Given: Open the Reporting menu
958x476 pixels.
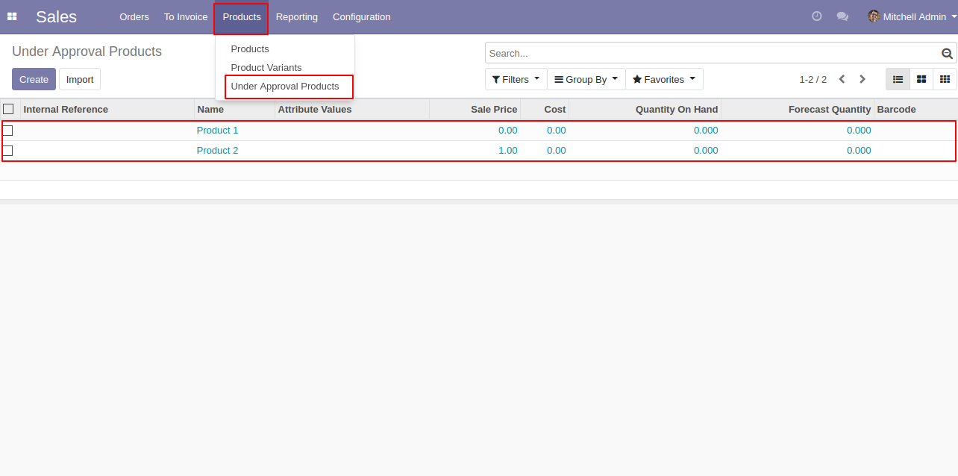Looking at the screenshot, I should pyautogui.click(x=297, y=16).
